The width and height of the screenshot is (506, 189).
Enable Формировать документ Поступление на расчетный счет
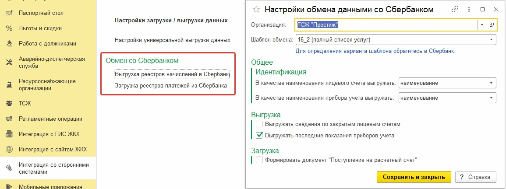click(259, 160)
